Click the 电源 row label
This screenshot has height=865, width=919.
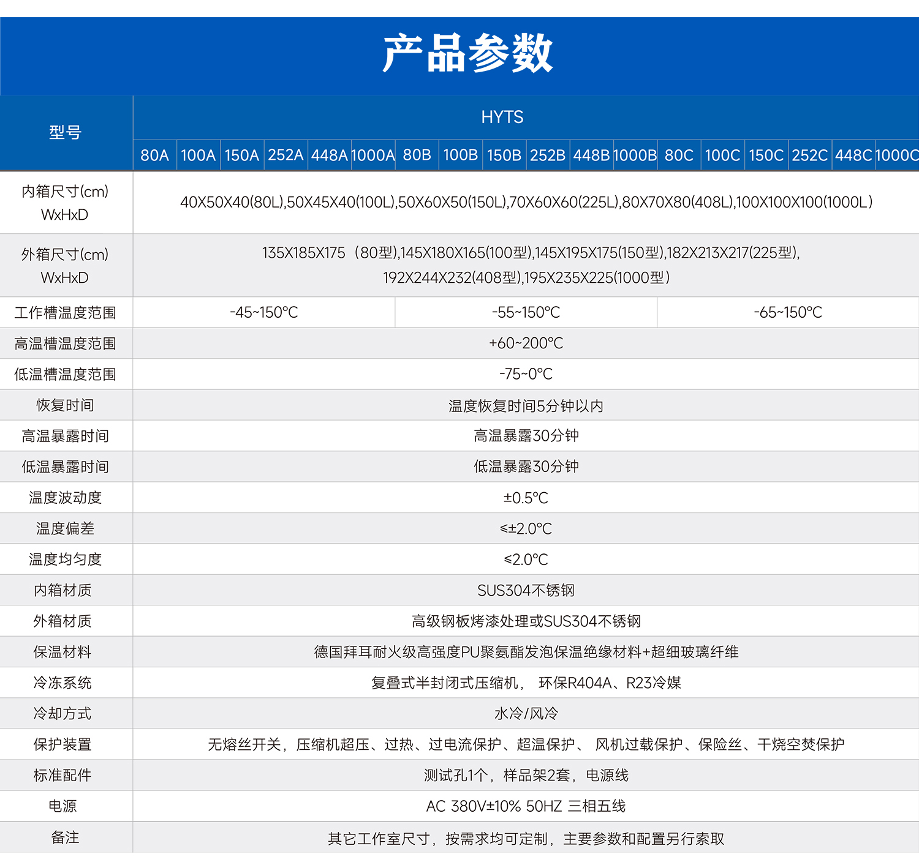click(62, 806)
